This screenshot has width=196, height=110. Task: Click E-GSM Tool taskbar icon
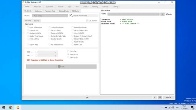pos(18,107)
